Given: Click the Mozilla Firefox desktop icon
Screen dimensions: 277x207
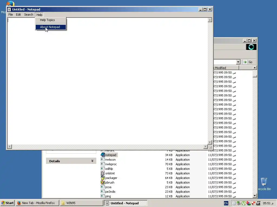Looking at the screenshot, I should tap(10, 3).
